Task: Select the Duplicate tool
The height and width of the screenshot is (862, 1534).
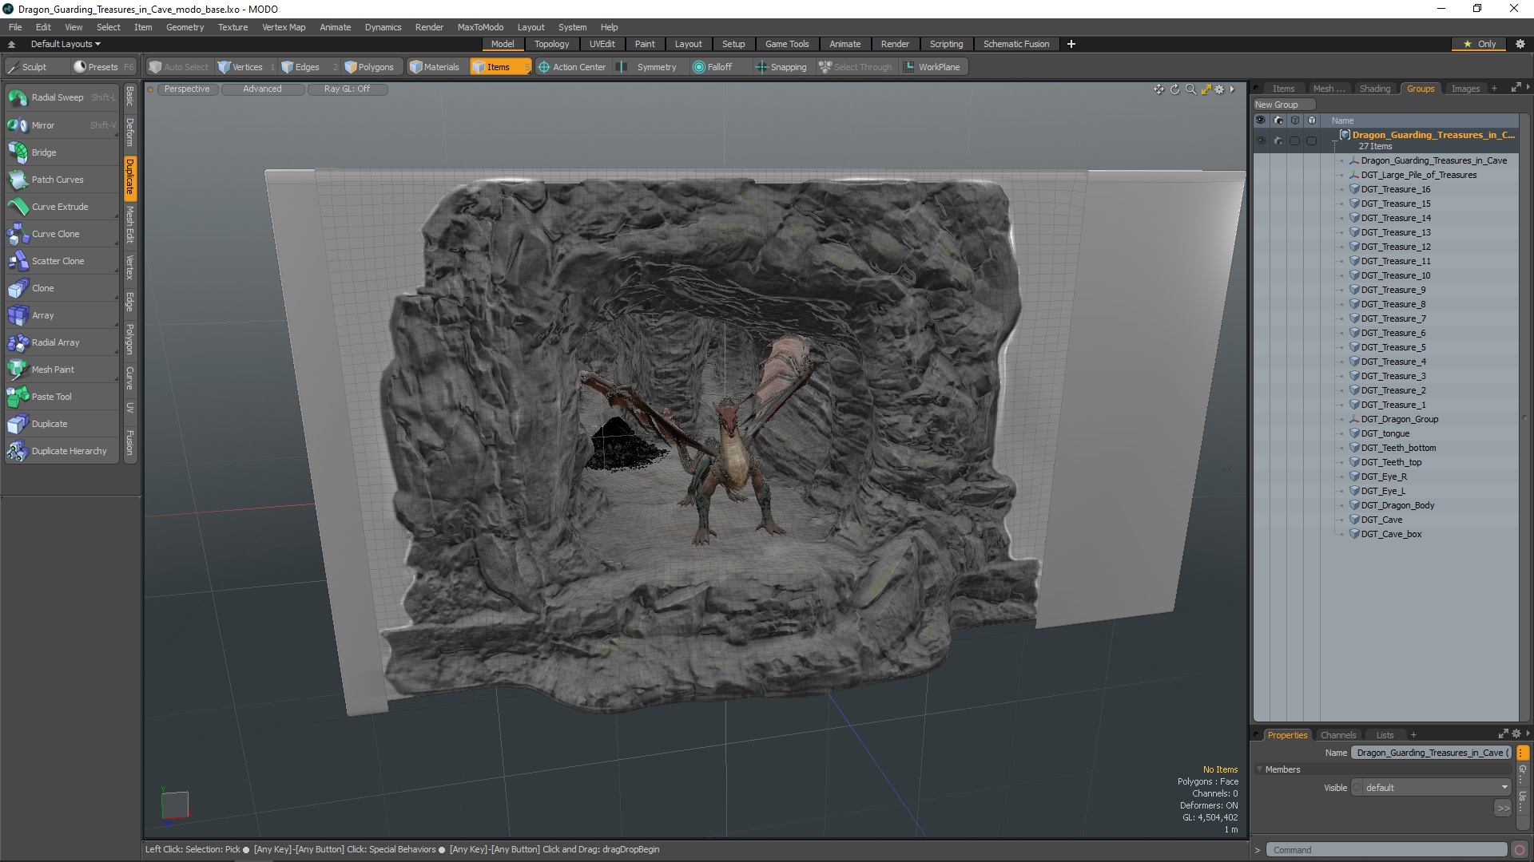Action: pyautogui.click(x=50, y=423)
